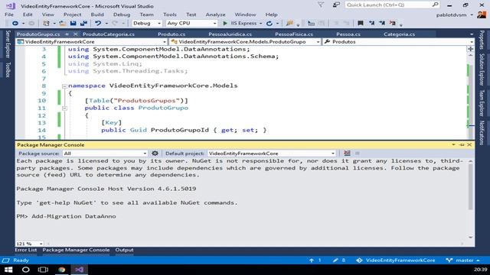Screen dimensions: 490x275
Task: Switch to the Error List tab
Action: 25,250
